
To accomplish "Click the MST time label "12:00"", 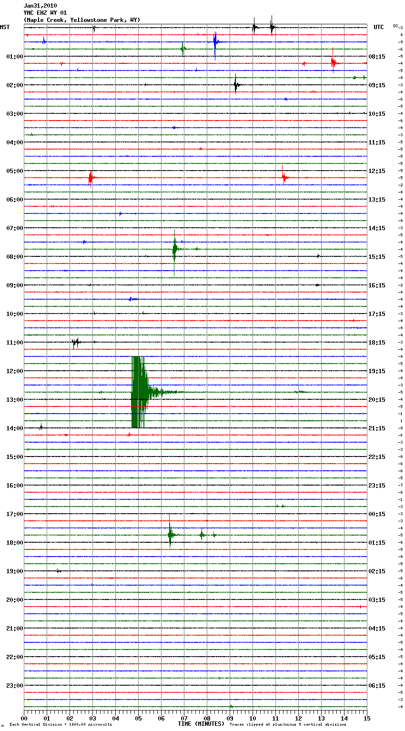I will click(15, 371).
